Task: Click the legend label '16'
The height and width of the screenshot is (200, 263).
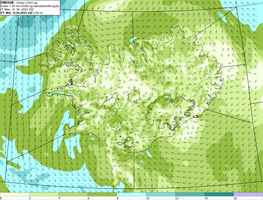Action: tap(235, 198)
